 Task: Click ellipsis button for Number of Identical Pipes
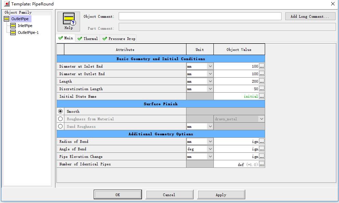click(x=262, y=164)
